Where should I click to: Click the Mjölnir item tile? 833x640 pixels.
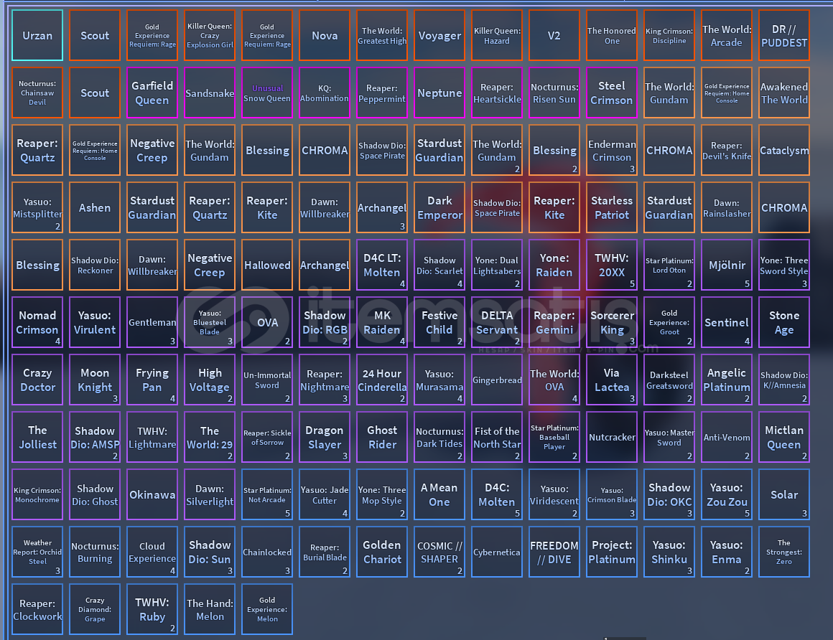click(727, 265)
